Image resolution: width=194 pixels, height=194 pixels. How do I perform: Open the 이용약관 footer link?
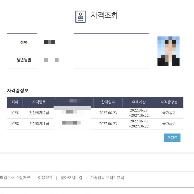point(45,178)
